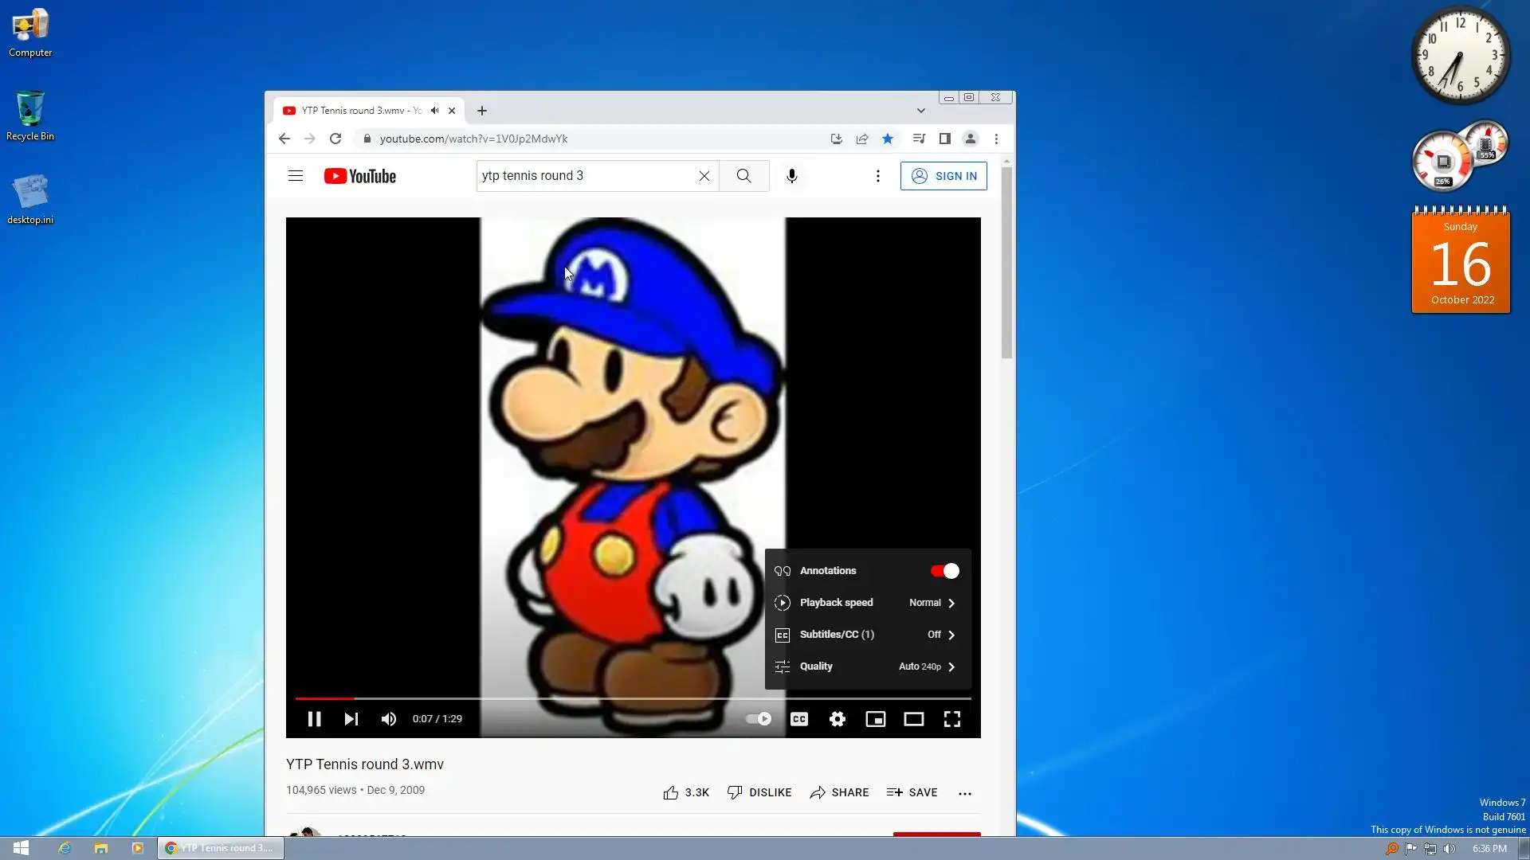Toggle the Annotations switch off
Image resolution: width=1530 pixels, height=860 pixels.
[x=944, y=571]
